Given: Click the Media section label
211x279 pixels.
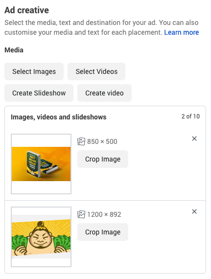Looking at the screenshot, I should (x=14, y=50).
